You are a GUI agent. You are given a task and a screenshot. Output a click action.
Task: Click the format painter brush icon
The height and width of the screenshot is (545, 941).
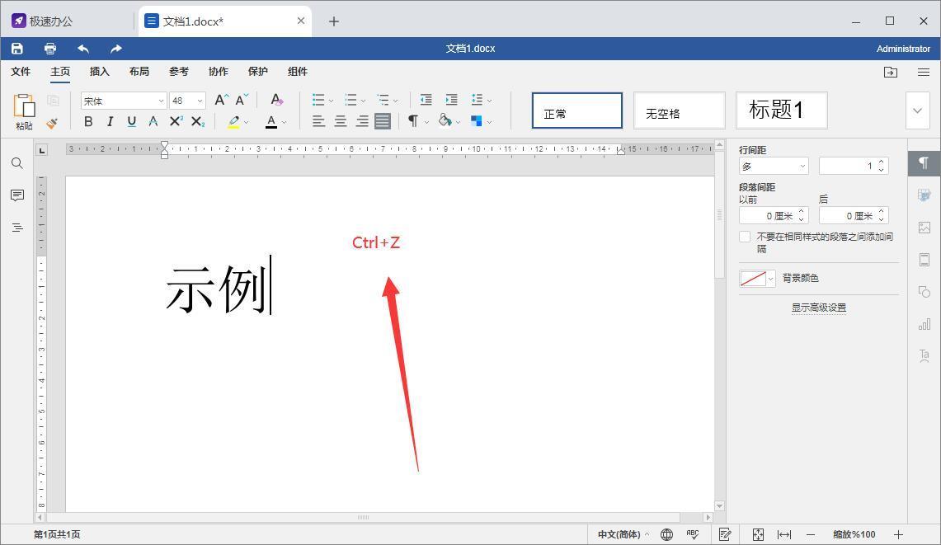52,123
